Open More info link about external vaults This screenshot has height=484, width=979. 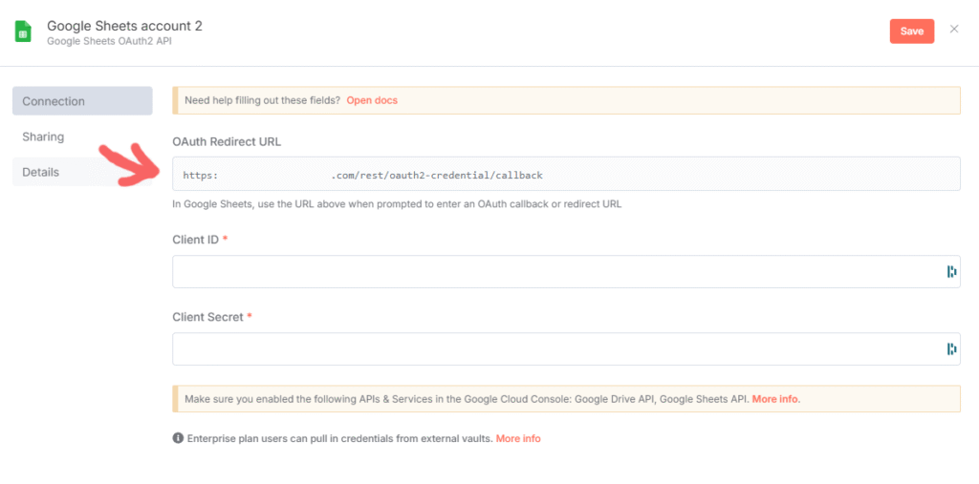[x=518, y=438]
